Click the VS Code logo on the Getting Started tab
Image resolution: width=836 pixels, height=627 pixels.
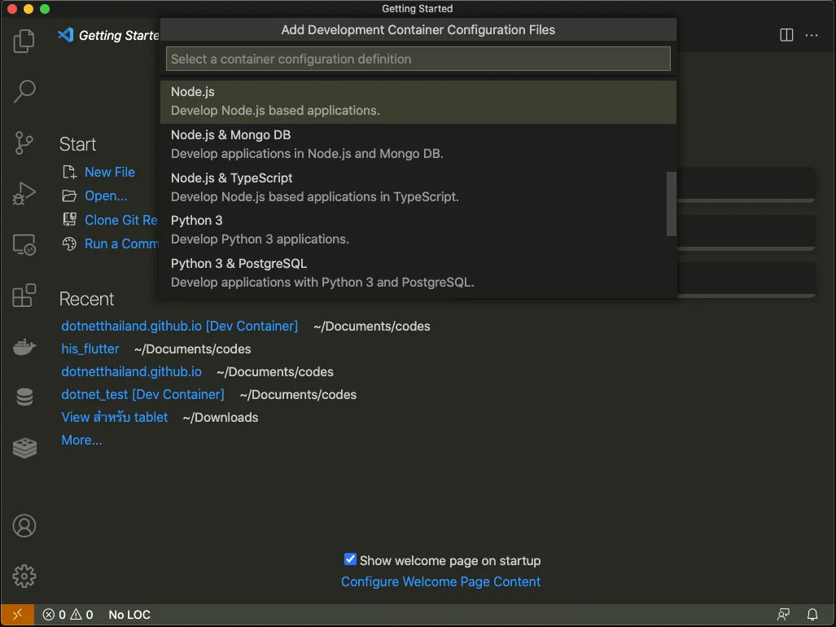point(66,35)
